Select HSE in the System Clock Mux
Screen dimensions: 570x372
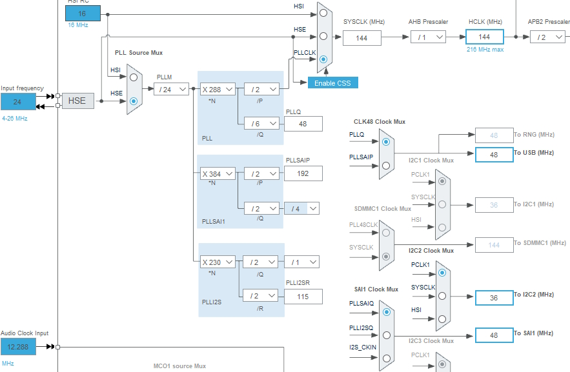coord(323,36)
